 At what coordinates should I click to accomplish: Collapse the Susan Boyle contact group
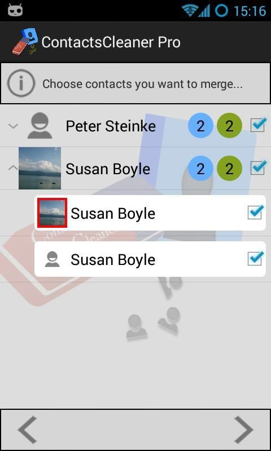click(x=13, y=167)
